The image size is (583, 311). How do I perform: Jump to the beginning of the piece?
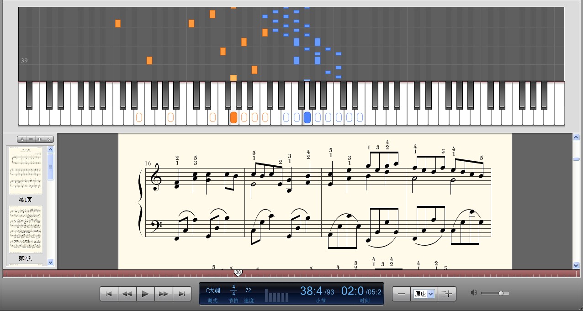[109, 294]
